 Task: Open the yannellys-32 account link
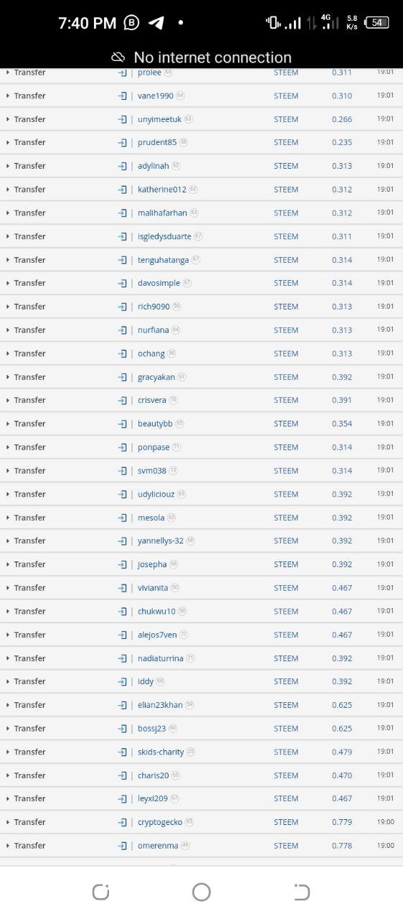coord(161,541)
